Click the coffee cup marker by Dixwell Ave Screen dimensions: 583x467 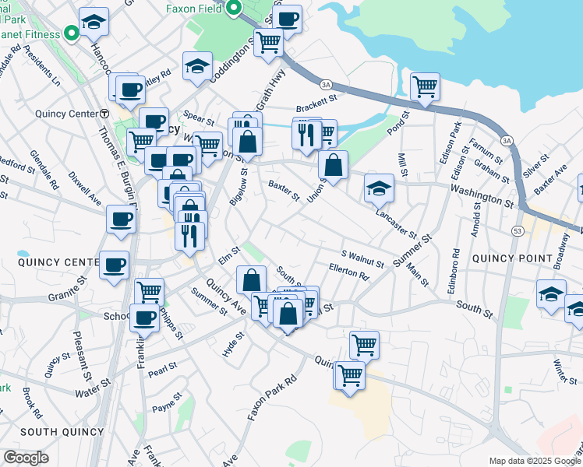tap(121, 219)
